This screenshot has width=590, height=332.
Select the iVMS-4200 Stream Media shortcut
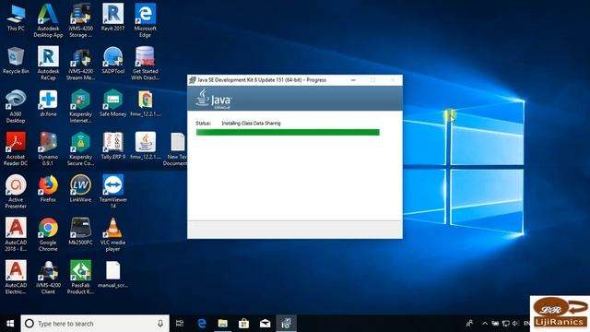[80, 64]
